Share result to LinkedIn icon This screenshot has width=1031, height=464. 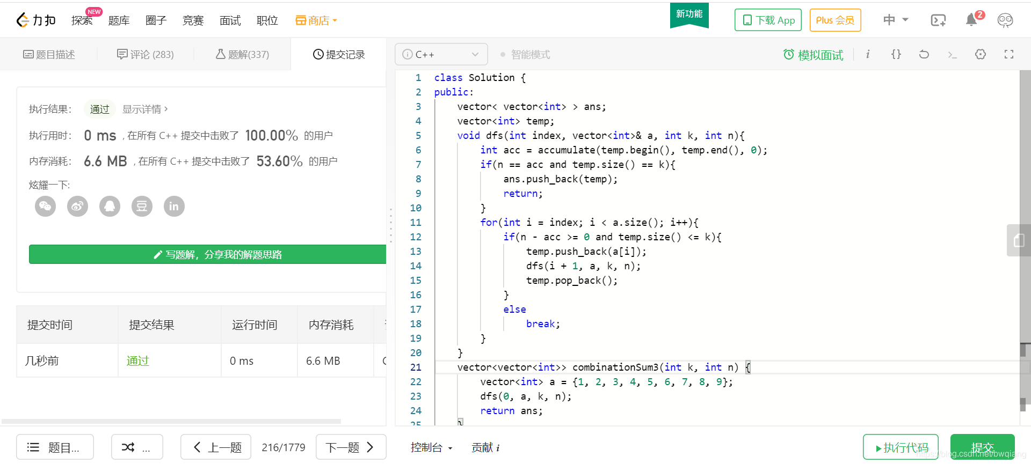coord(174,206)
